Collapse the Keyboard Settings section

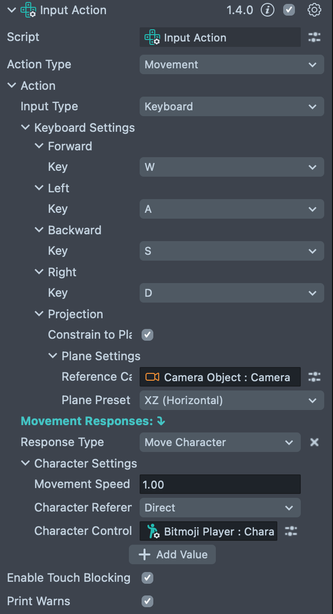point(25,128)
